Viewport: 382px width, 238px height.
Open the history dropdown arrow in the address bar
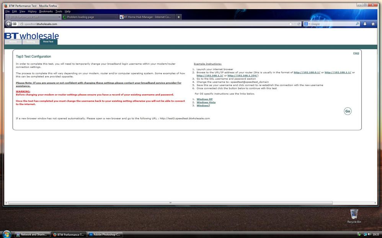click(295, 24)
